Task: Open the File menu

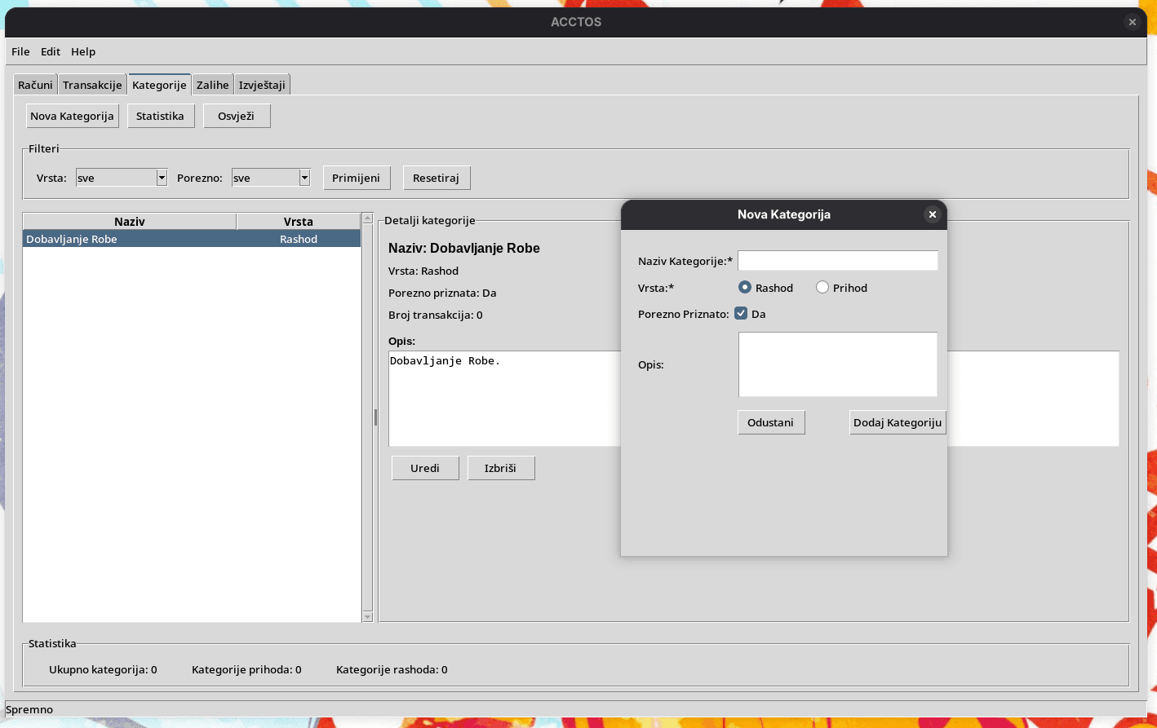Action: 20,51
